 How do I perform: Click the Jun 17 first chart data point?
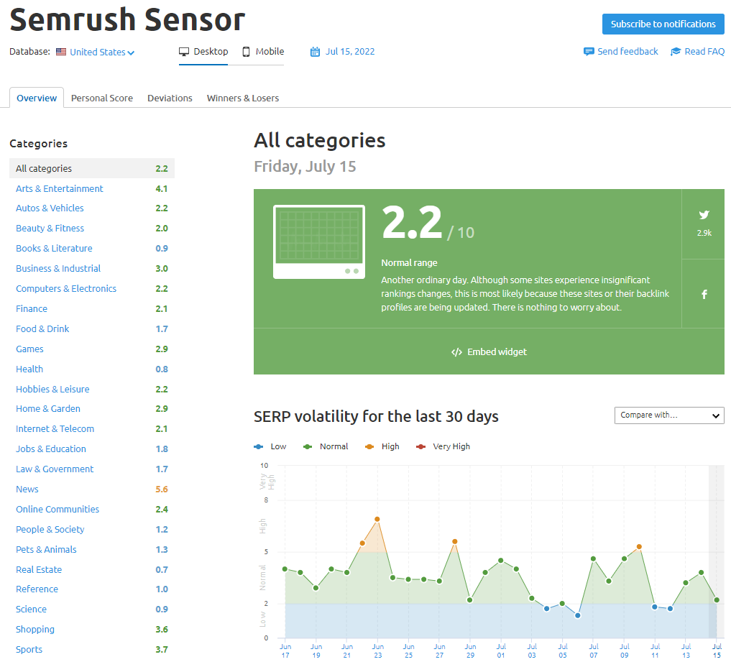click(x=285, y=569)
